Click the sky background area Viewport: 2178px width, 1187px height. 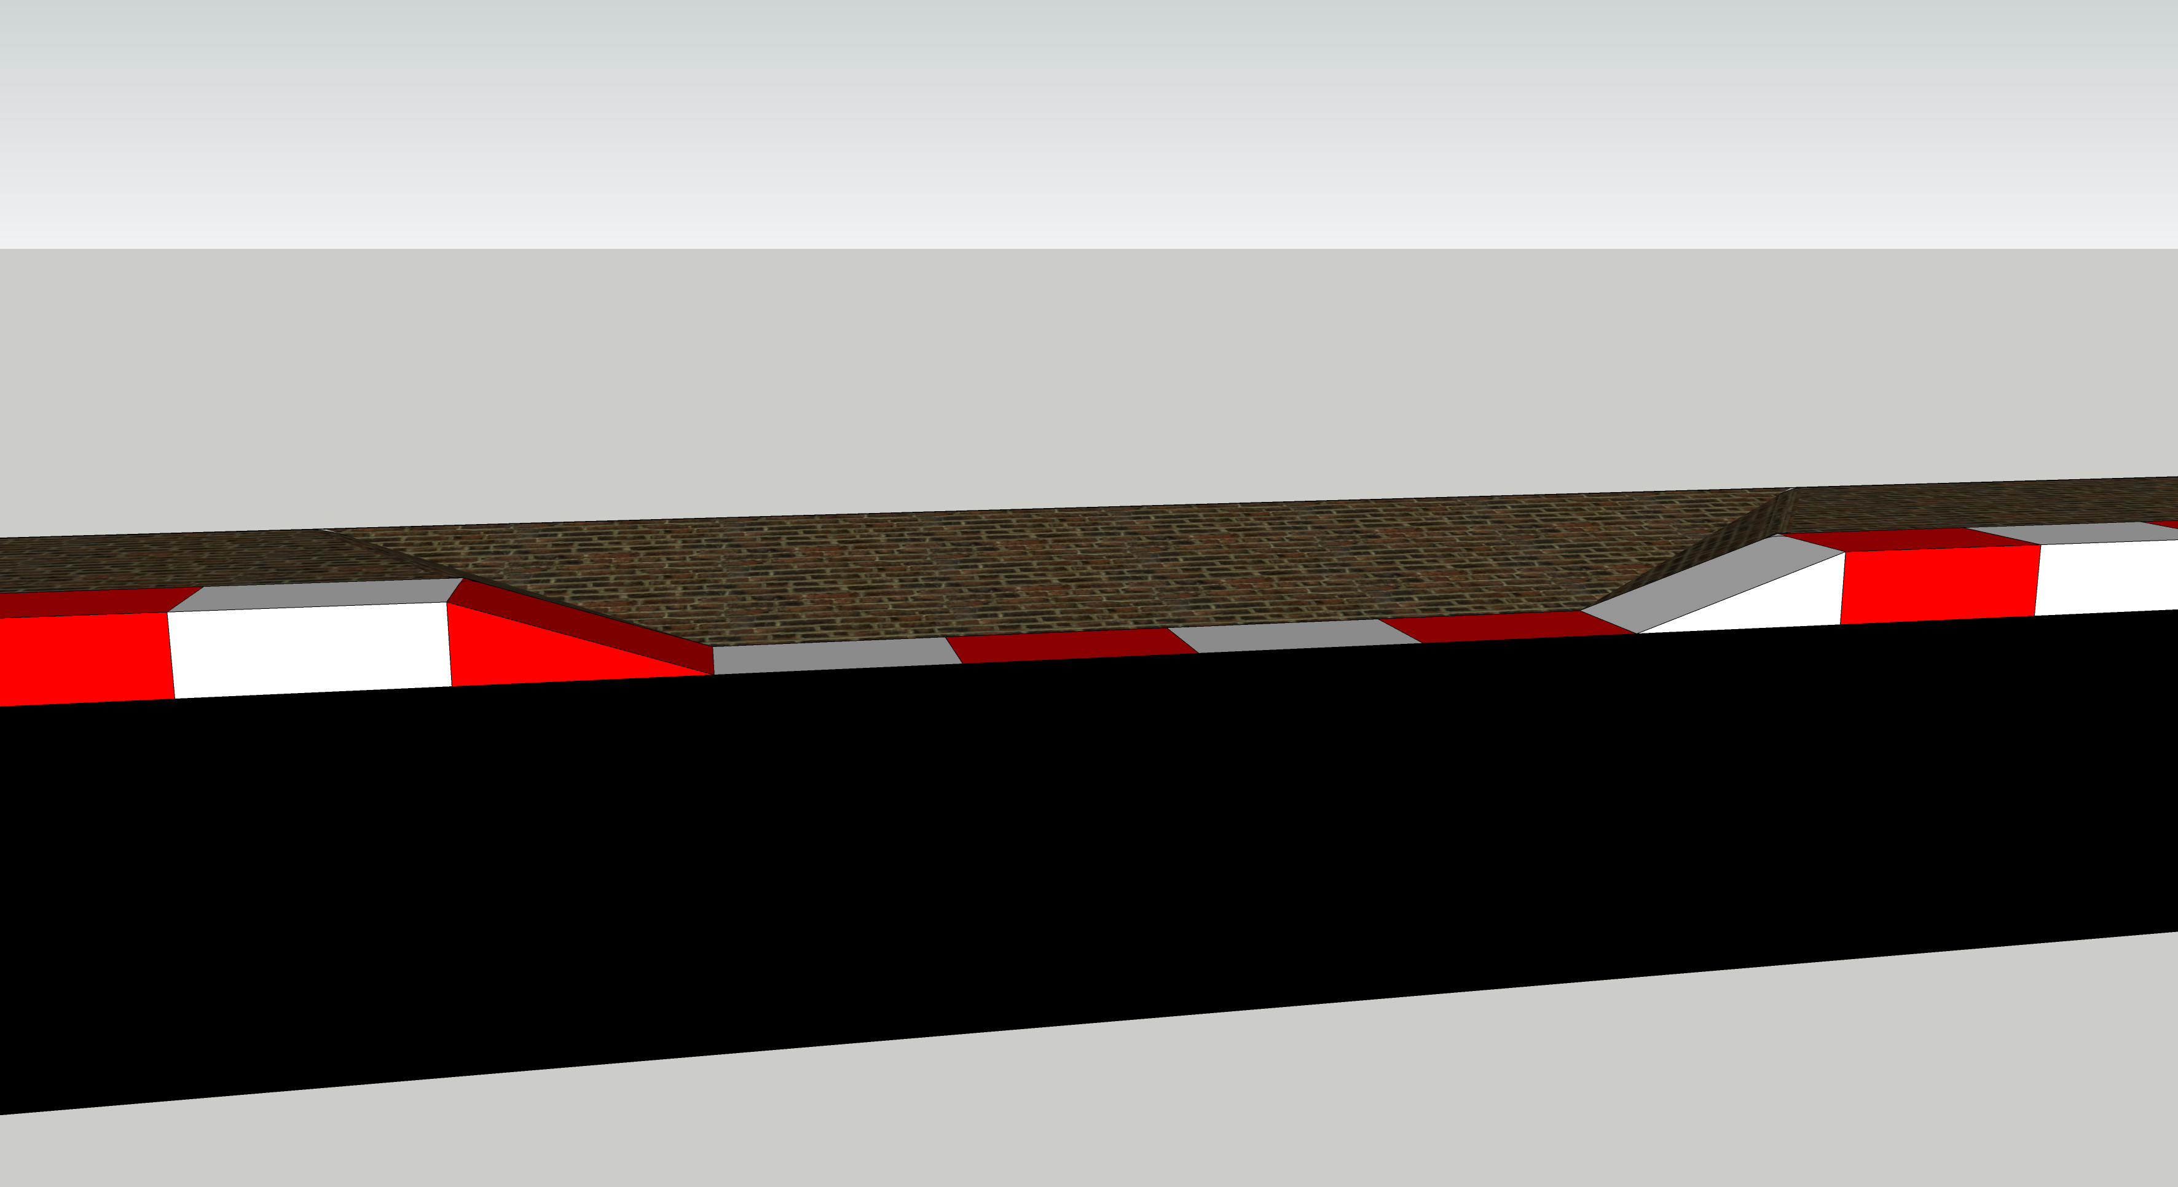1089,119
